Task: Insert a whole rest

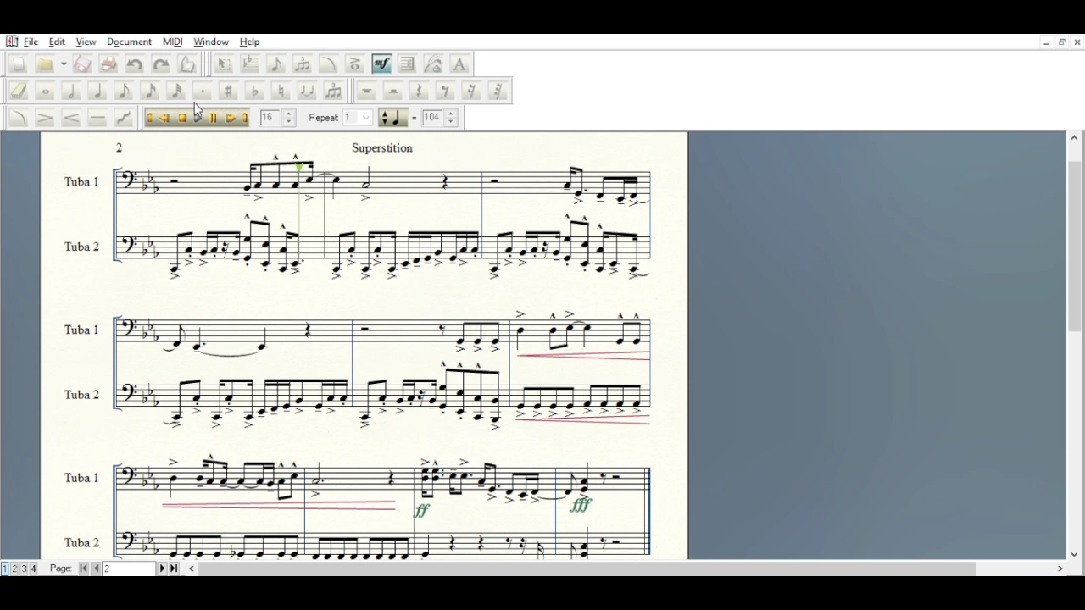Action: pyautogui.click(x=367, y=91)
